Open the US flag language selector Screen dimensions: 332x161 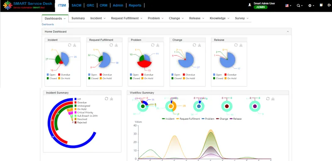coord(288,5)
